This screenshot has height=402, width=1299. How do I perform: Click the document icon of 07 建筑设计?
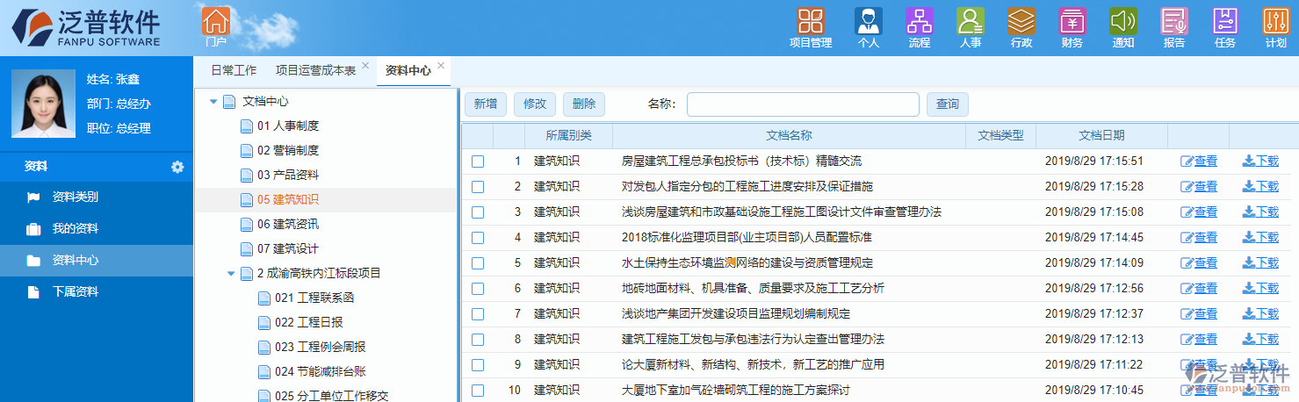pyautogui.click(x=247, y=249)
